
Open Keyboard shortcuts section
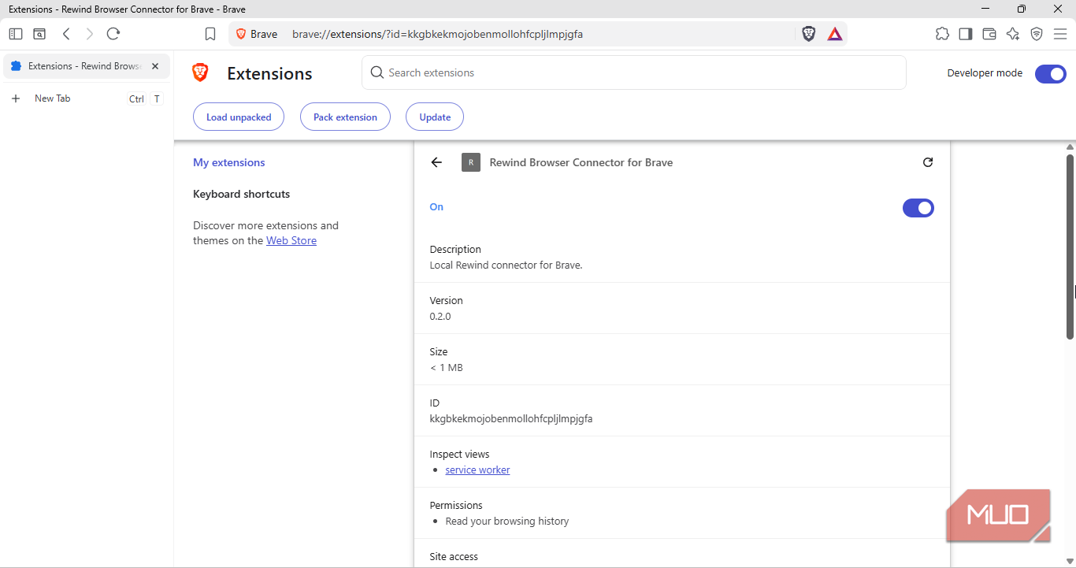(x=242, y=194)
